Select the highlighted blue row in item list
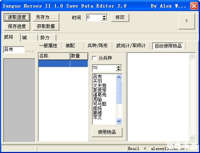The height and width of the screenshot is (153, 200). pos(63,63)
